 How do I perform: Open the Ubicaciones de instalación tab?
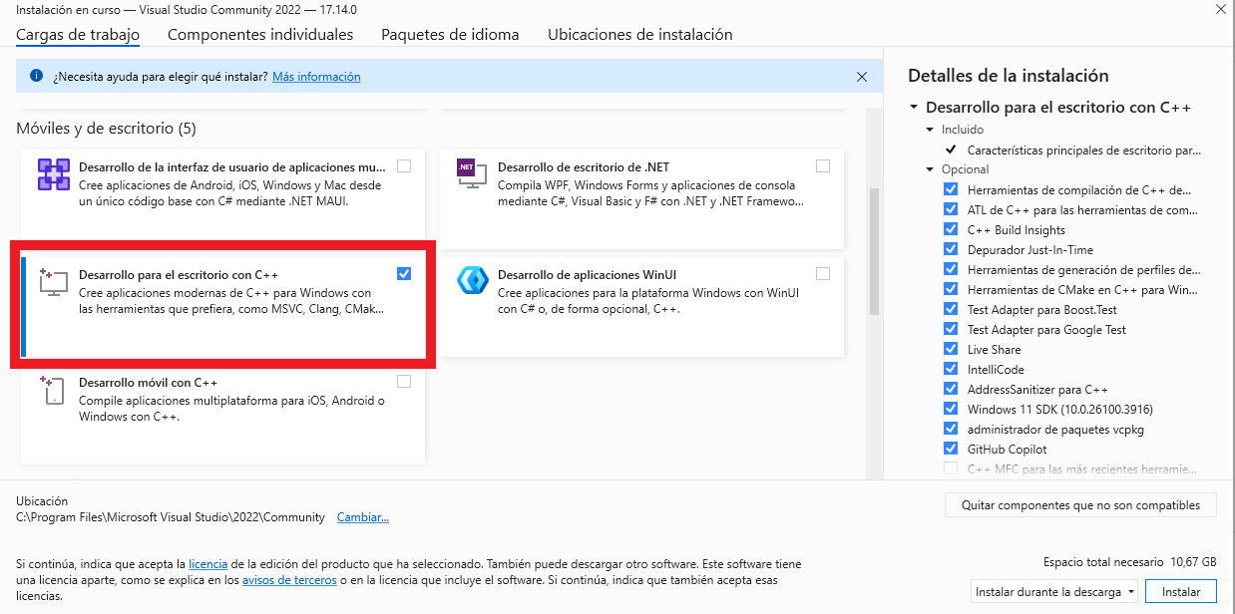point(640,35)
